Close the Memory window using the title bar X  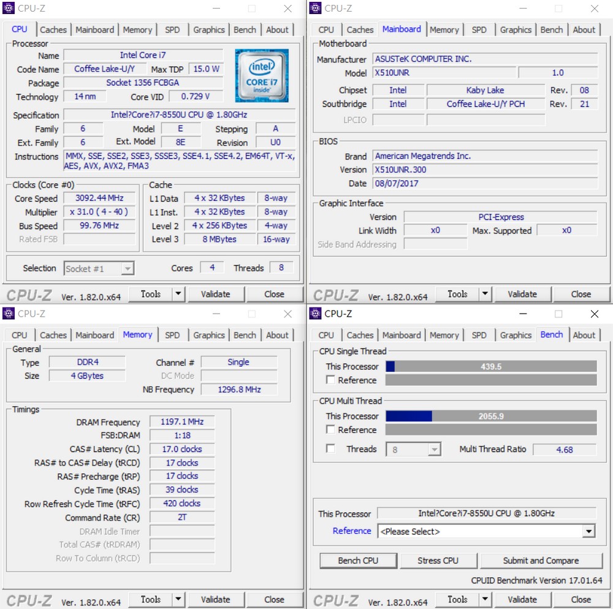tap(287, 314)
